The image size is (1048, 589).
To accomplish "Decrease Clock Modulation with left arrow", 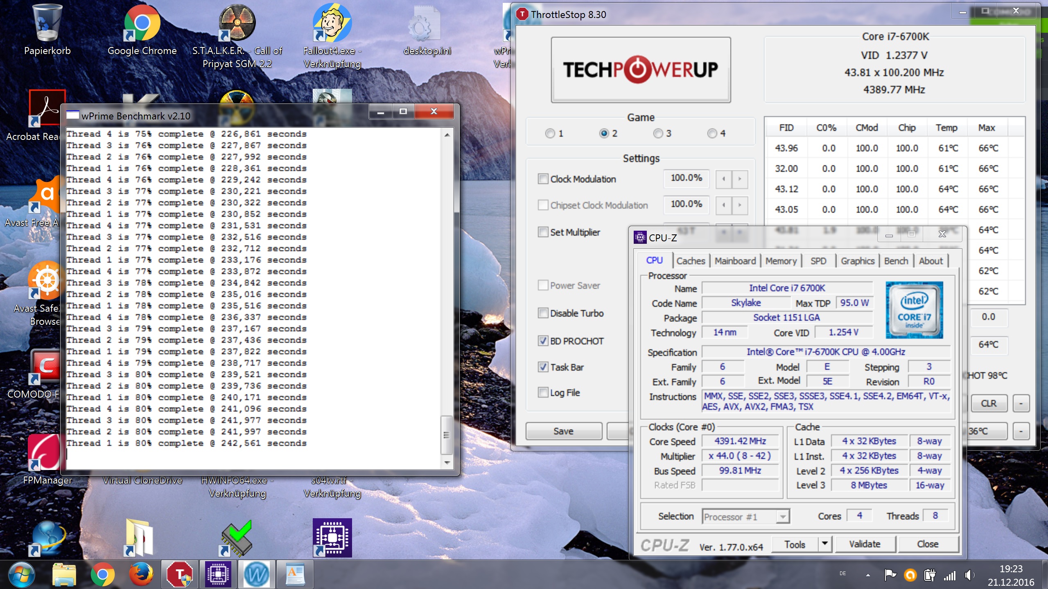I will tap(724, 179).
